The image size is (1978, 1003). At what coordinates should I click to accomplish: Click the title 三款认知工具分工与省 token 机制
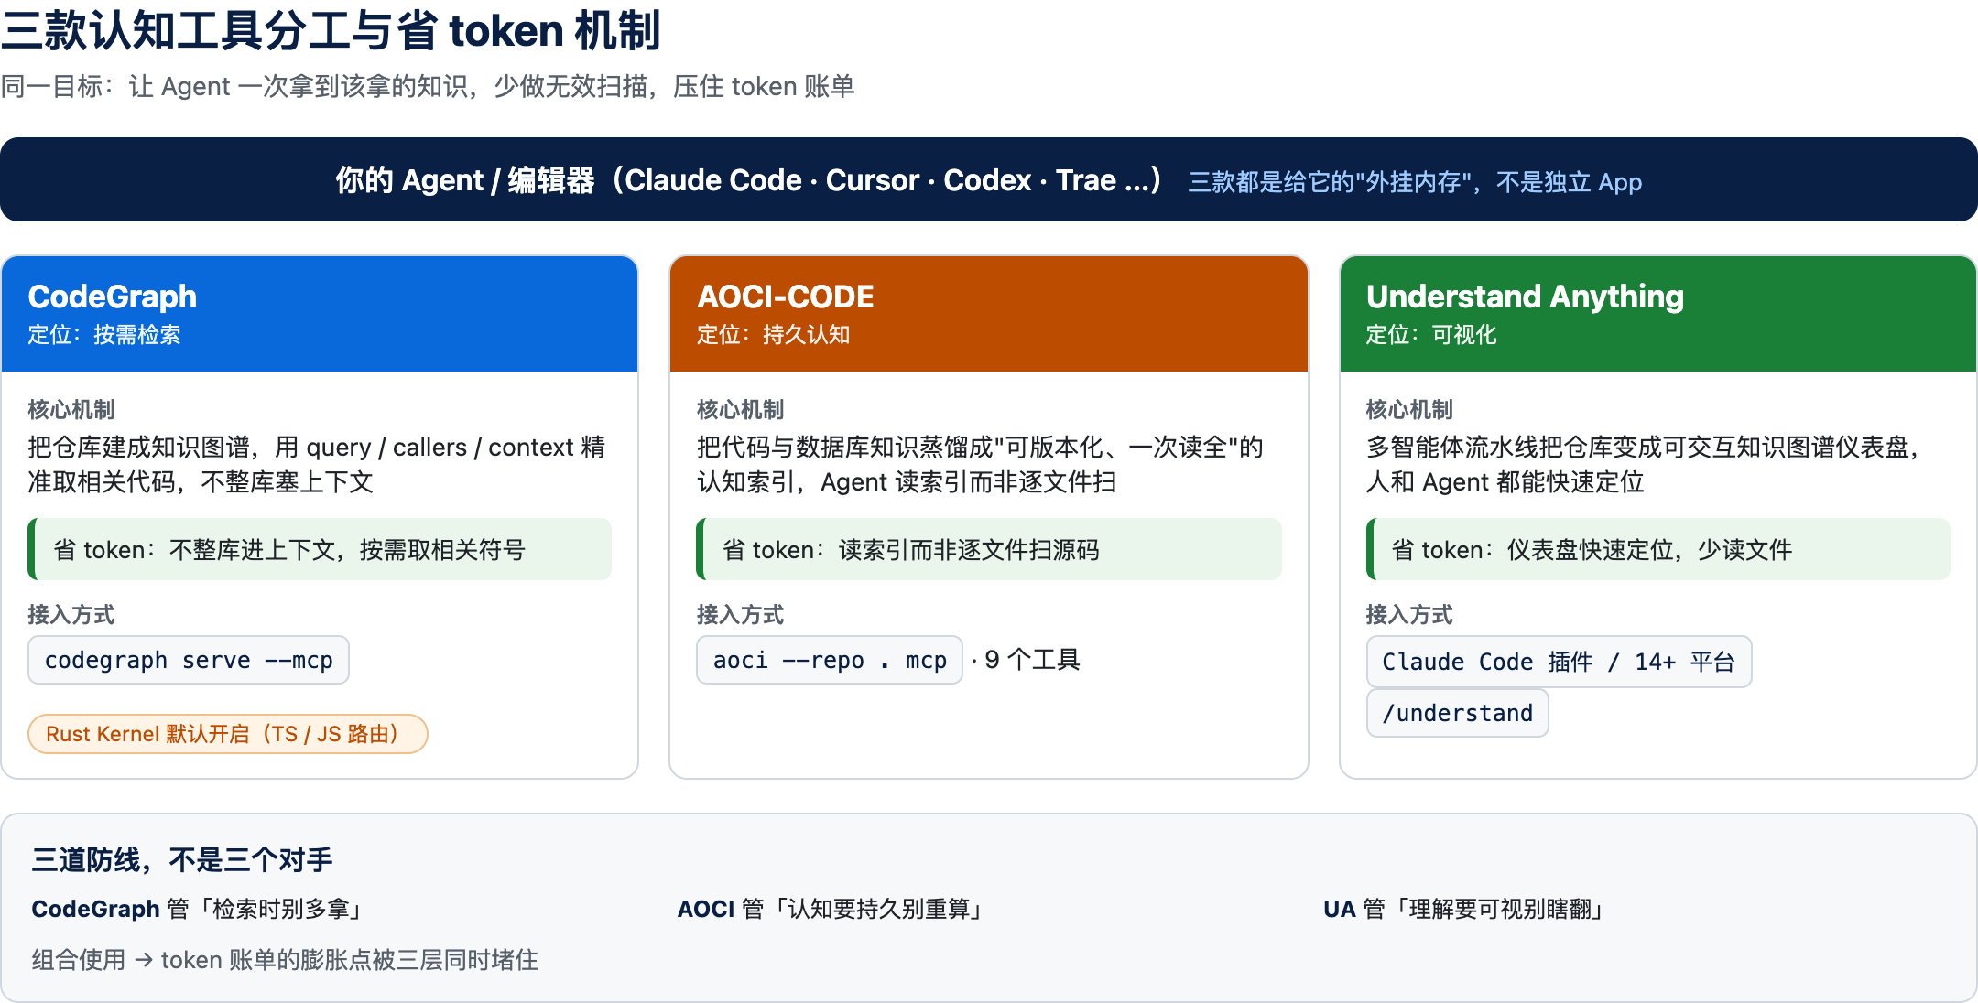click(331, 31)
